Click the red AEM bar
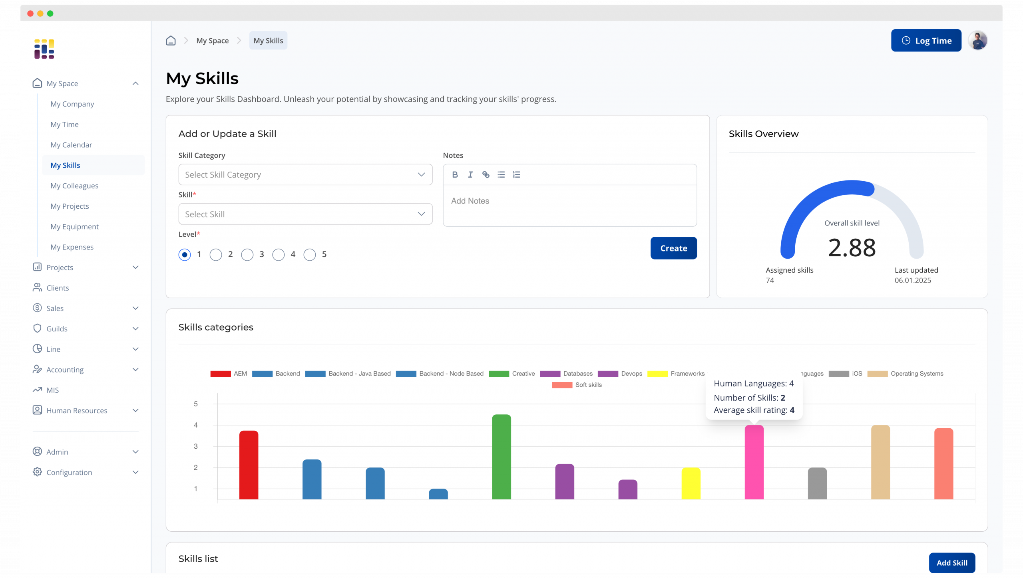The height and width of the screenshot is (578, 1023). coord(249,465)
